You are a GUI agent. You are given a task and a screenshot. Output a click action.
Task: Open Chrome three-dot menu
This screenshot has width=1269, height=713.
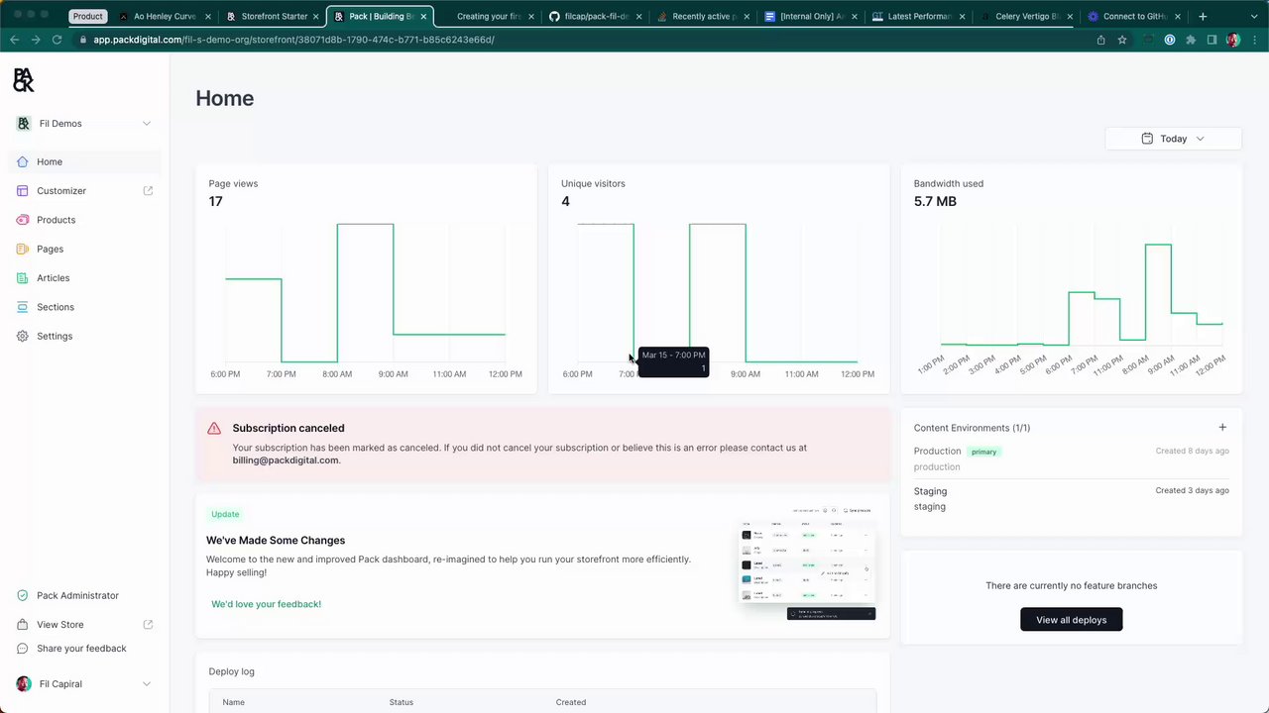click(1254, 40)
